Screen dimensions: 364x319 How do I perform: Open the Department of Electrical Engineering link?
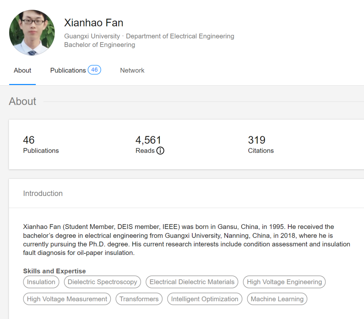coord(180,36)
